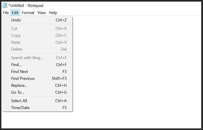Open the Replace... dialog
This screenshot has height=130, width=203.
click(19, 85)
